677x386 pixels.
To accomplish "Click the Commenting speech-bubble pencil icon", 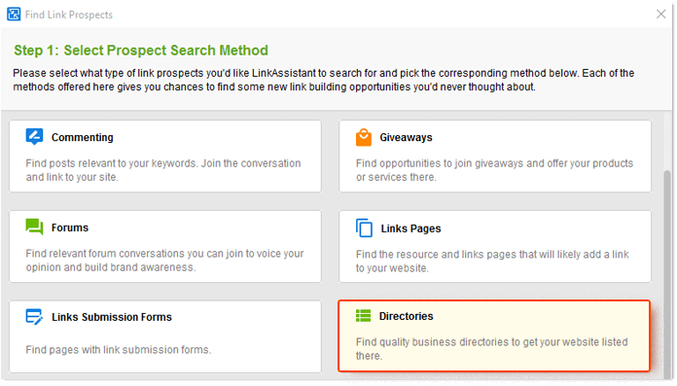I will click(34, 137).
